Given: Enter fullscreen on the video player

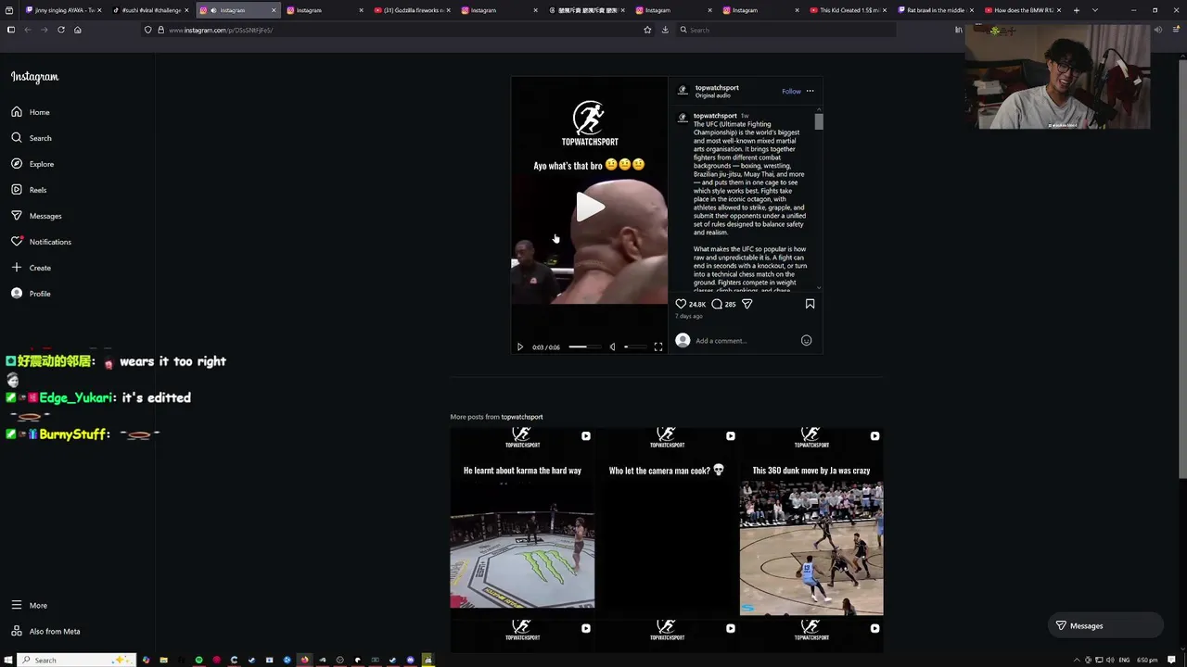Looking at the screenshot, I should 658,346.
